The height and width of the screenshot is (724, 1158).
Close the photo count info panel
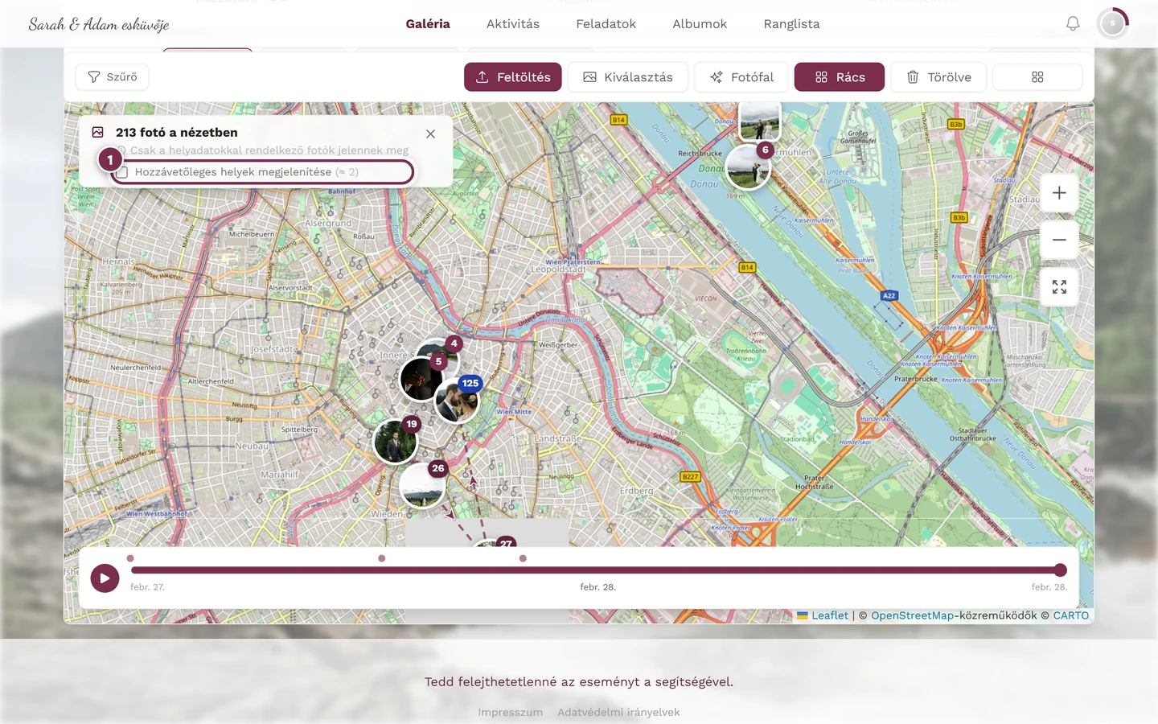(x=431, y=134)
